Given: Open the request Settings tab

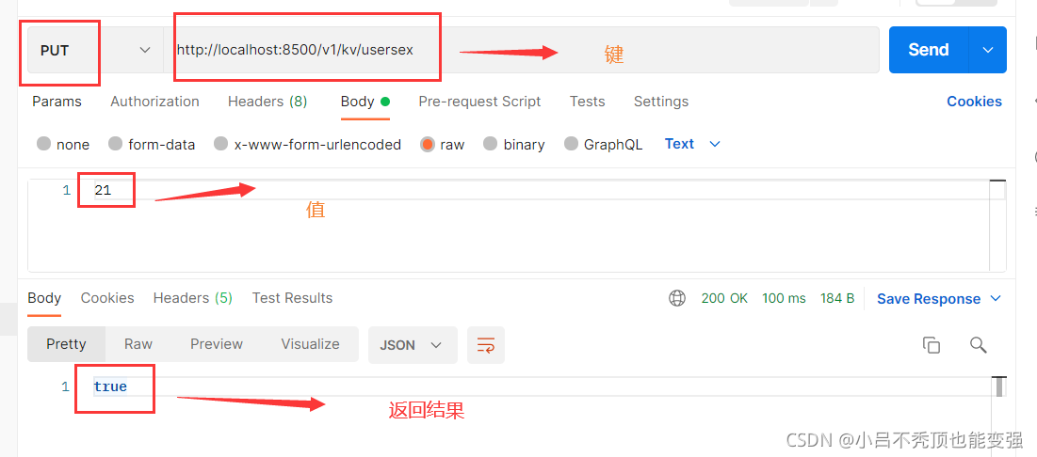Looking at the screenshot, I should pyautogui.click(x=660, y=102).
